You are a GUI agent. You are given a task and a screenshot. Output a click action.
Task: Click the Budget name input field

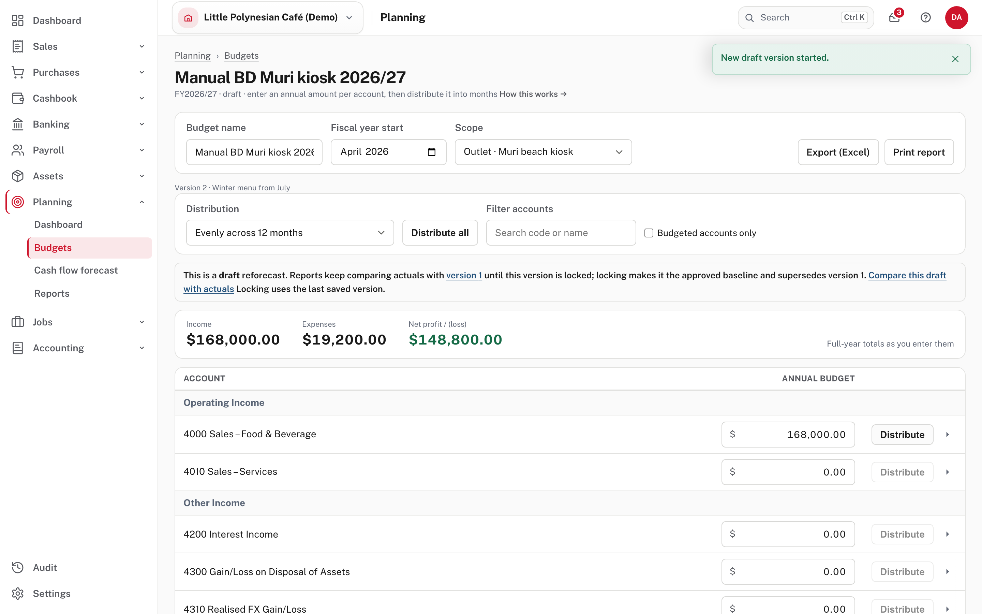click(x=254, y=152)
